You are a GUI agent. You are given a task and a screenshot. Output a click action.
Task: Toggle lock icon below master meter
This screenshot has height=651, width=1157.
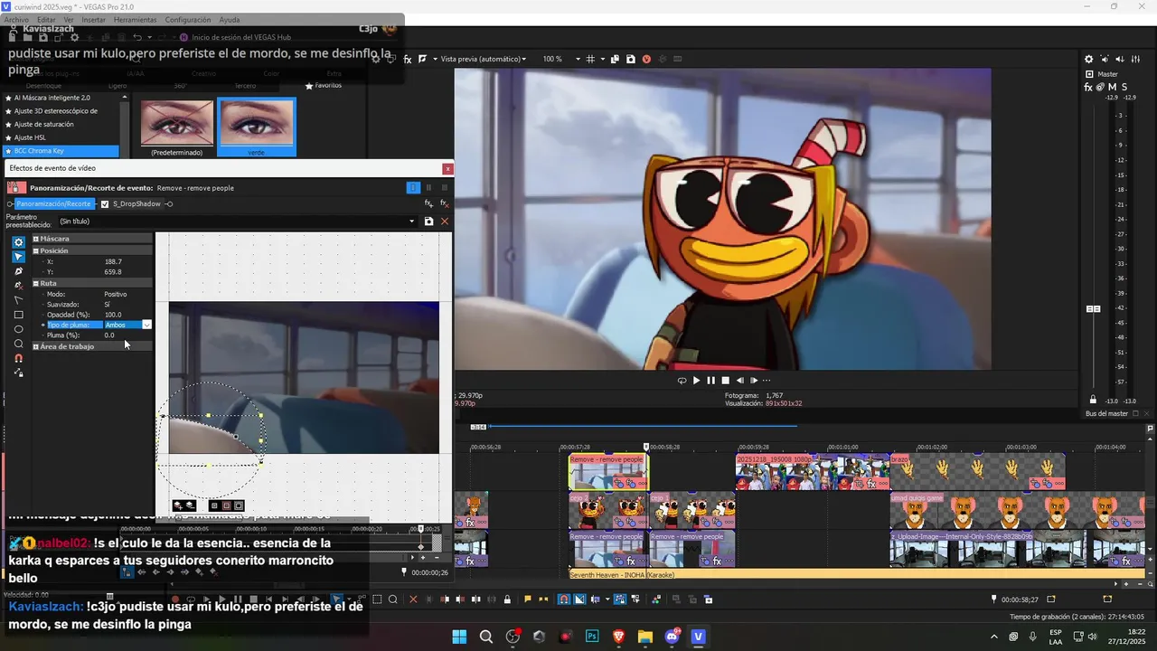click(x=1093, y=400)
